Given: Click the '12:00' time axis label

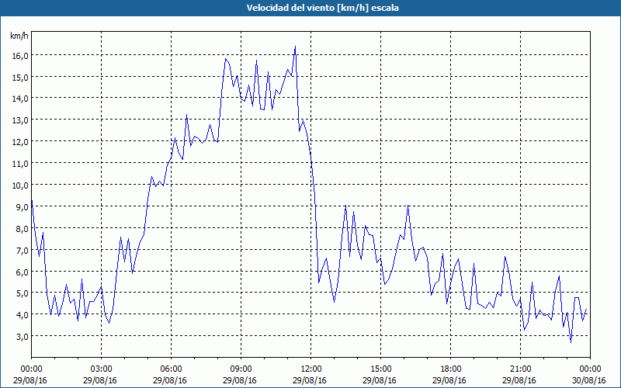Looking at the screenshot, I should (x=311, y=369).
